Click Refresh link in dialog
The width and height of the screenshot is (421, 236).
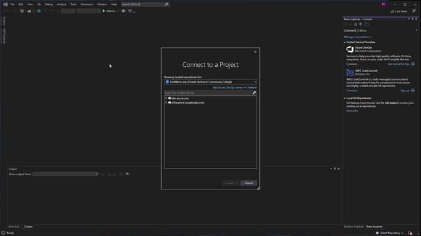click(x=253, y=87)
